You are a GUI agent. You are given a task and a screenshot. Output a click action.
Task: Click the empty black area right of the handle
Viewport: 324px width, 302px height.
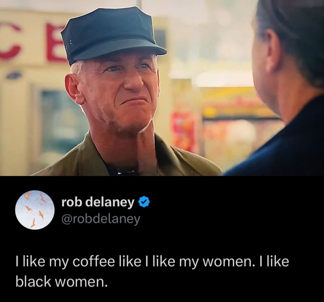point(231,219)
